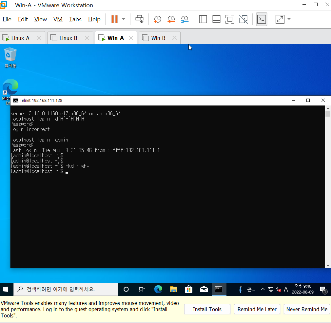Click the network tray icon
331x323 pixels.
click(x=271, y=289)
